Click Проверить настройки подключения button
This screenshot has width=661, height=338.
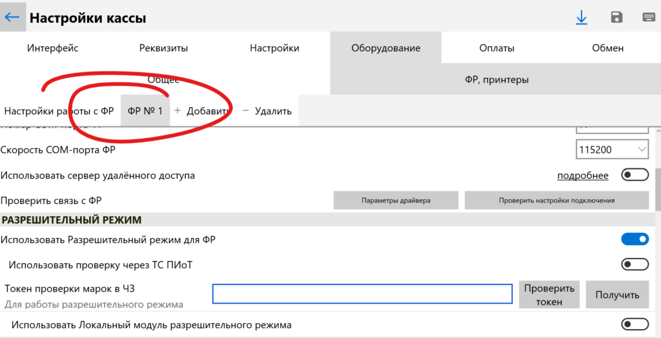556,201
